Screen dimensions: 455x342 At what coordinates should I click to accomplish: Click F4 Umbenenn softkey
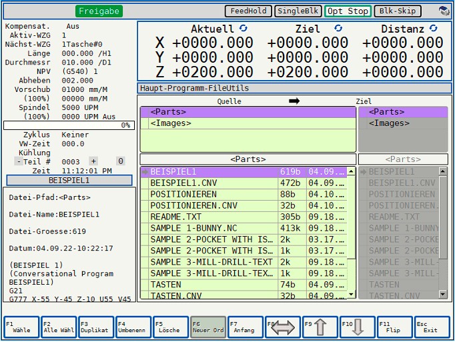point(133,327)
